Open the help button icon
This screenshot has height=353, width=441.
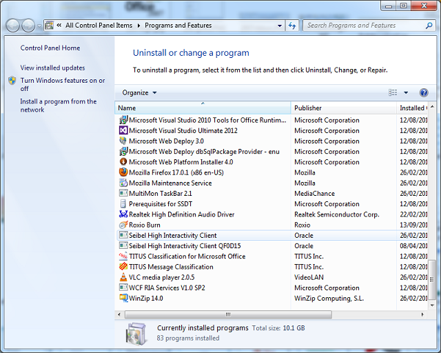pos(424,92)
